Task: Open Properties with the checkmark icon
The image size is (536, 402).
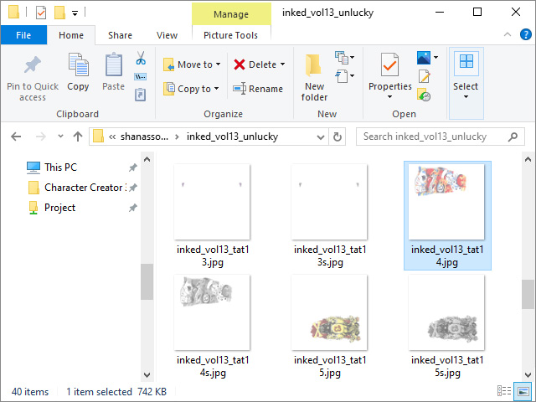Action: point(389,65)
